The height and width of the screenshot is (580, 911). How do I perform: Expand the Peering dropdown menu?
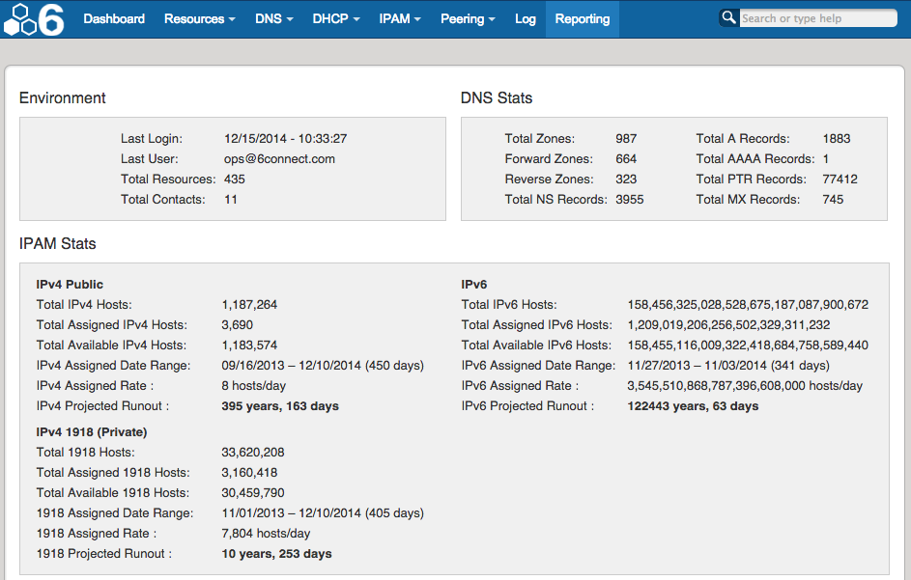pos(468,19)
